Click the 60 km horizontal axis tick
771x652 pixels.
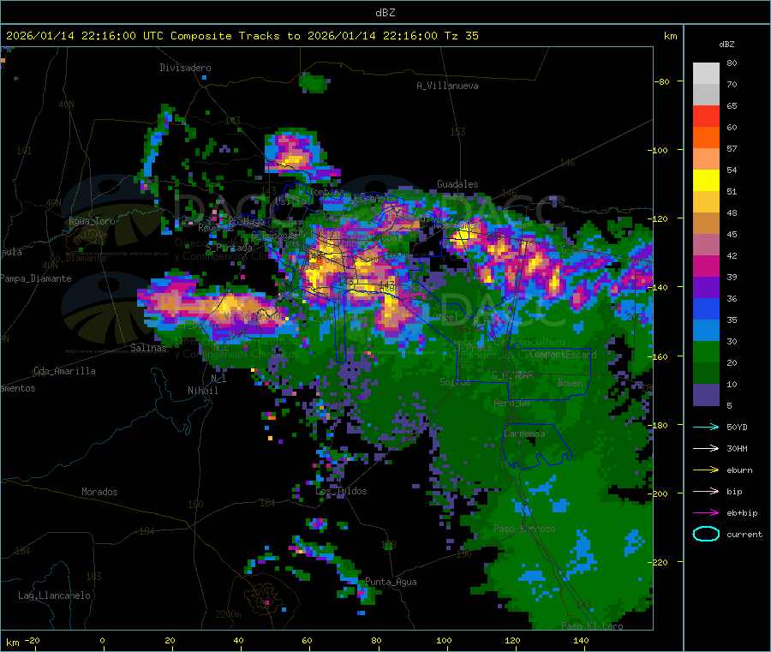coord(307,640)
